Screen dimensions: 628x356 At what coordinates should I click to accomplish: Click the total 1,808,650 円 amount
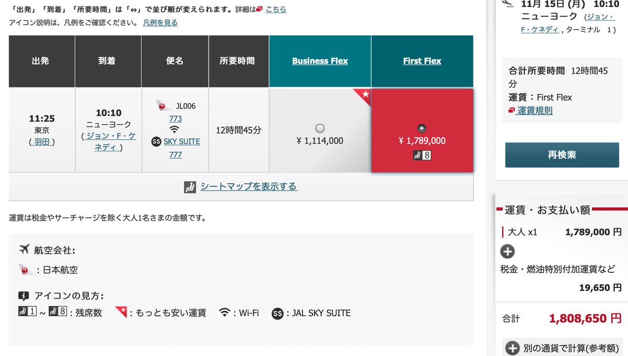586,318
